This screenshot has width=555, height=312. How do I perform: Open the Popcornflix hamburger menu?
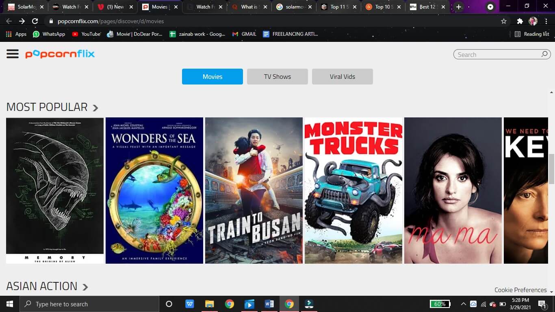[13, 54]
